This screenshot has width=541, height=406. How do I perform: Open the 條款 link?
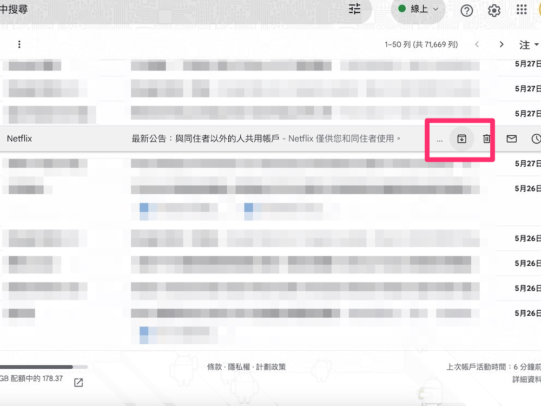click(214, 366)
